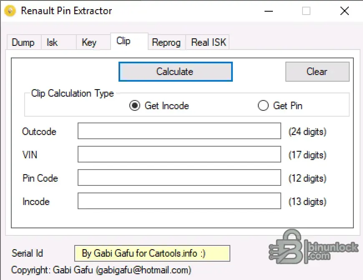363x280 pixels.
Task: Click the (24 digits) hint label
Action: (308, 132)
